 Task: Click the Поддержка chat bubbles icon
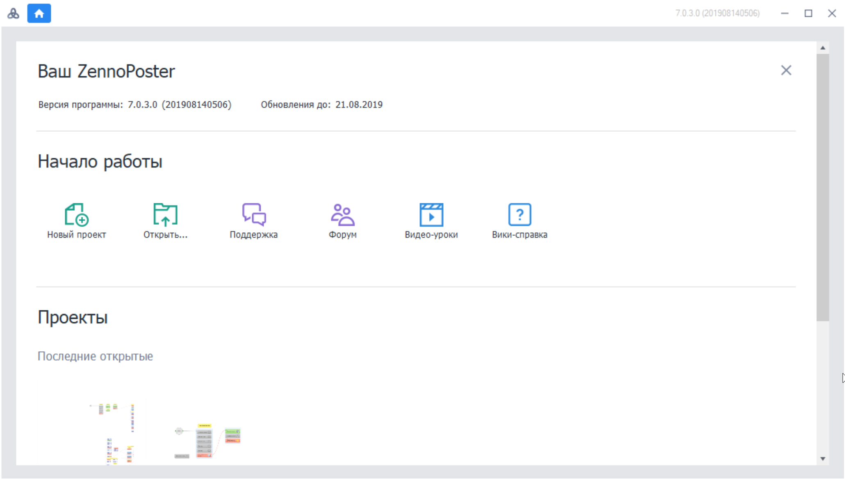tap(254, 214)
